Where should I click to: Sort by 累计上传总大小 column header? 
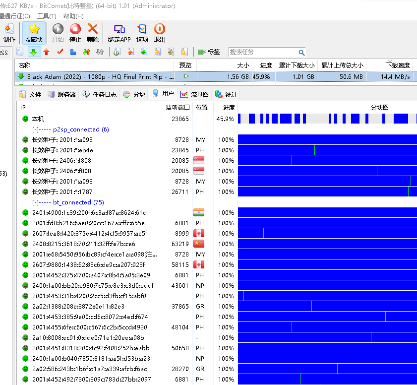[342, 65]
